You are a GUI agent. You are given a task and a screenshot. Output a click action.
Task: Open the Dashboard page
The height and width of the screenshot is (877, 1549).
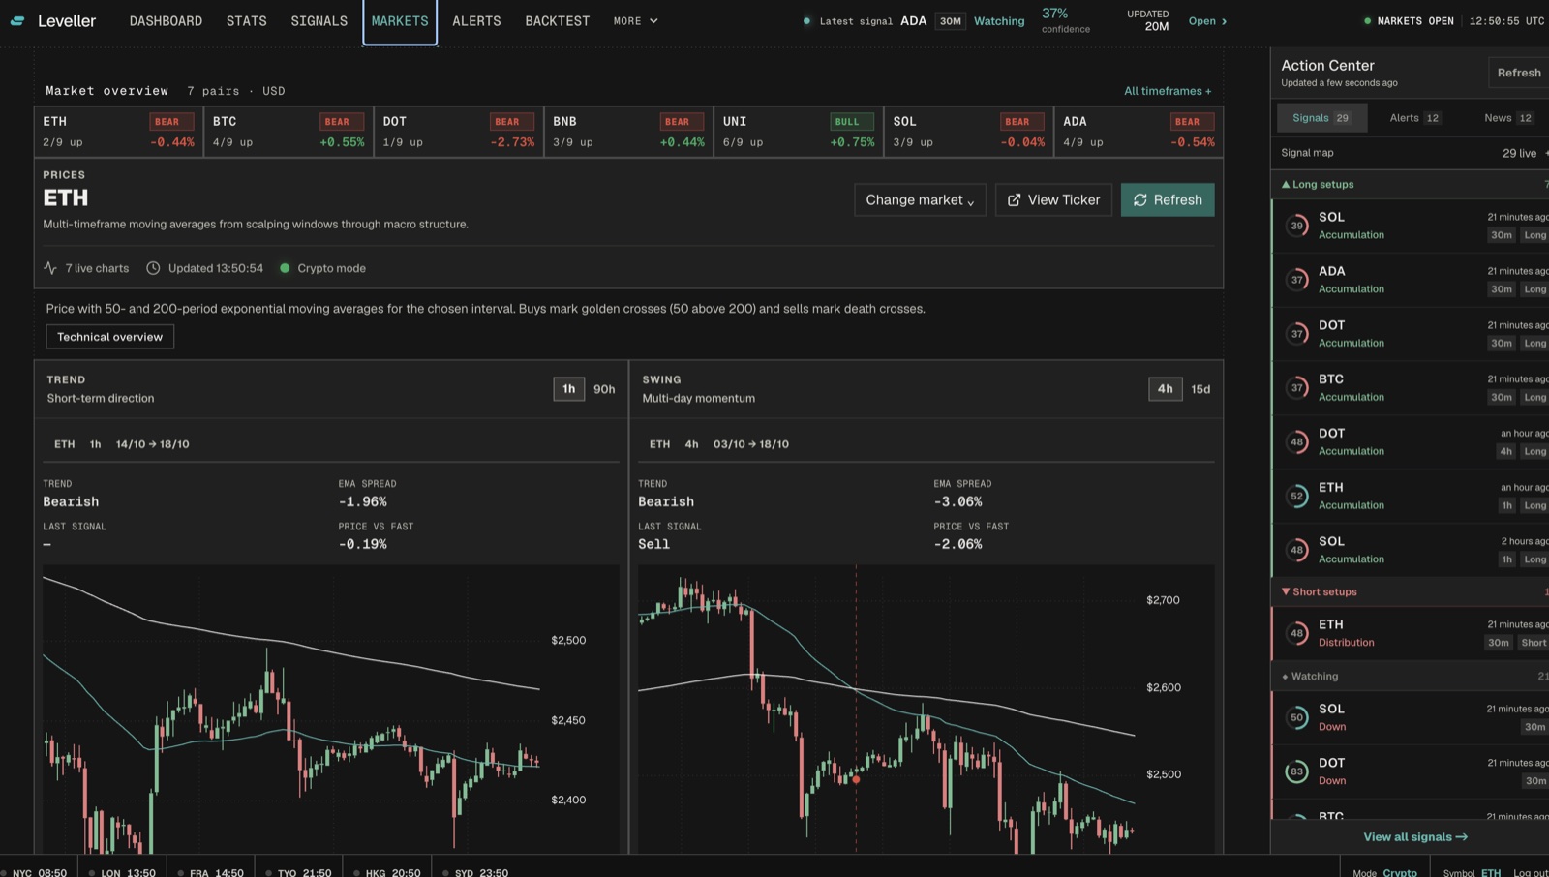[x=166, y=21]
